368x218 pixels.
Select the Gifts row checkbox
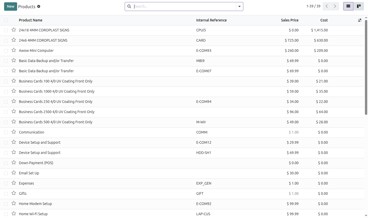tap(6, 194)
